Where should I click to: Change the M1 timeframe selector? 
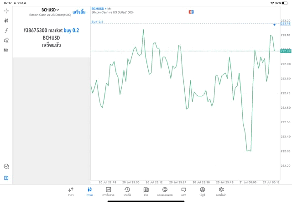pyautogui.click(x=6, y=50)
